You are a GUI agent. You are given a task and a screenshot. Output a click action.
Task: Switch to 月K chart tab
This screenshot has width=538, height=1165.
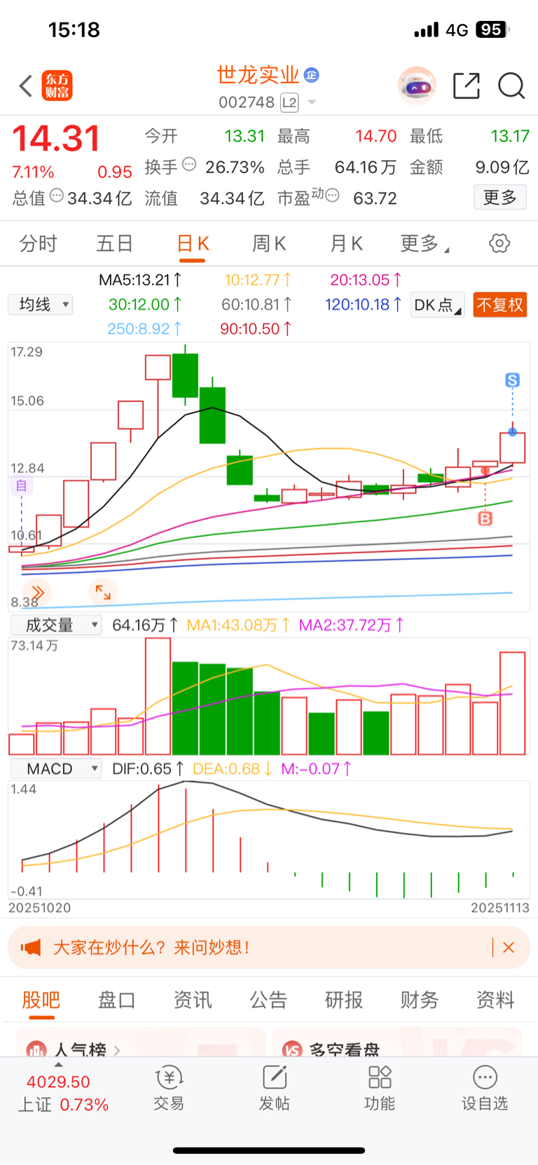(346, 244)
